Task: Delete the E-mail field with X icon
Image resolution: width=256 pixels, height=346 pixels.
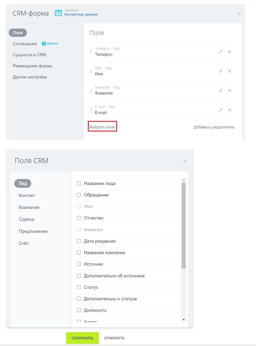Action: (230, 110)
